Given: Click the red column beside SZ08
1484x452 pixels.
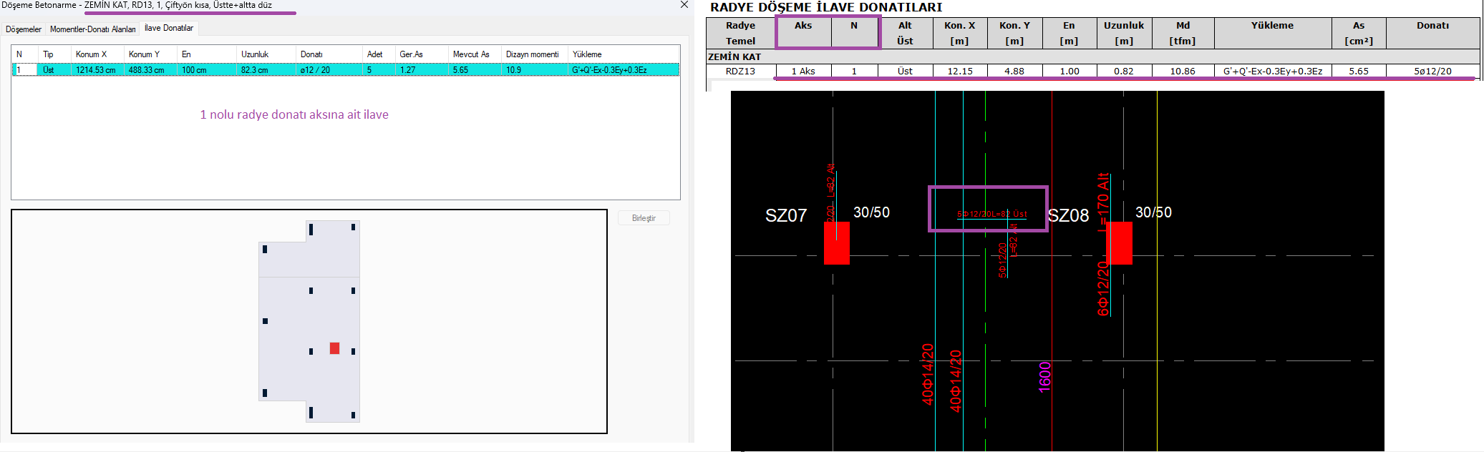Looking at the screenshot, I should coord(1119,243).
